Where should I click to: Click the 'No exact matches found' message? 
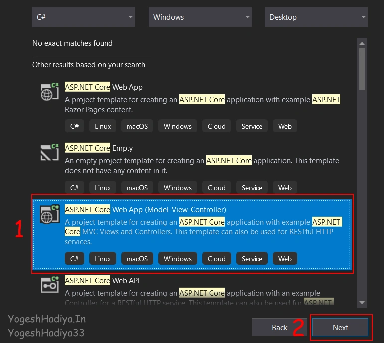click(72, 43)
